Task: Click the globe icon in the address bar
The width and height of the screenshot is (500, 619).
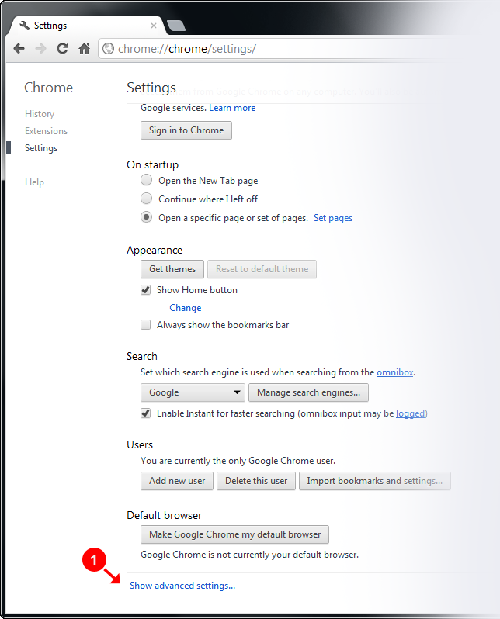Action: (x=108, y=49)
